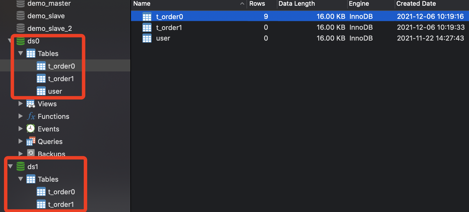Screen dimensions: 469x212
Task: Click the demo_slave database icon
Action: pos(21,16)
